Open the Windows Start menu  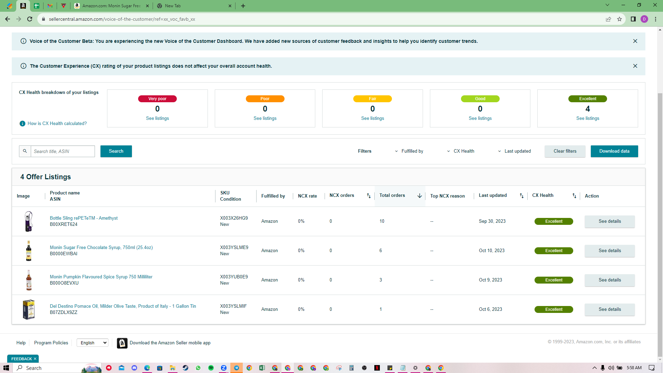(6, 368)
